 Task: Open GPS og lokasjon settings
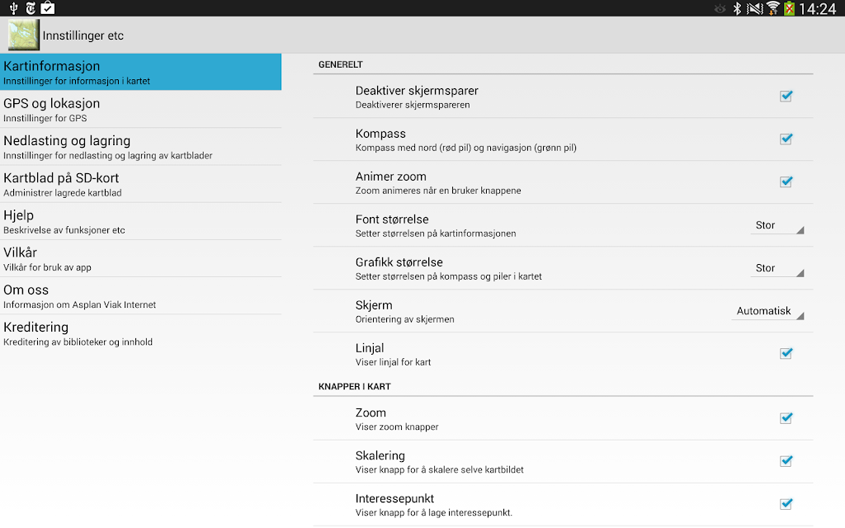[x=140, y=110]
